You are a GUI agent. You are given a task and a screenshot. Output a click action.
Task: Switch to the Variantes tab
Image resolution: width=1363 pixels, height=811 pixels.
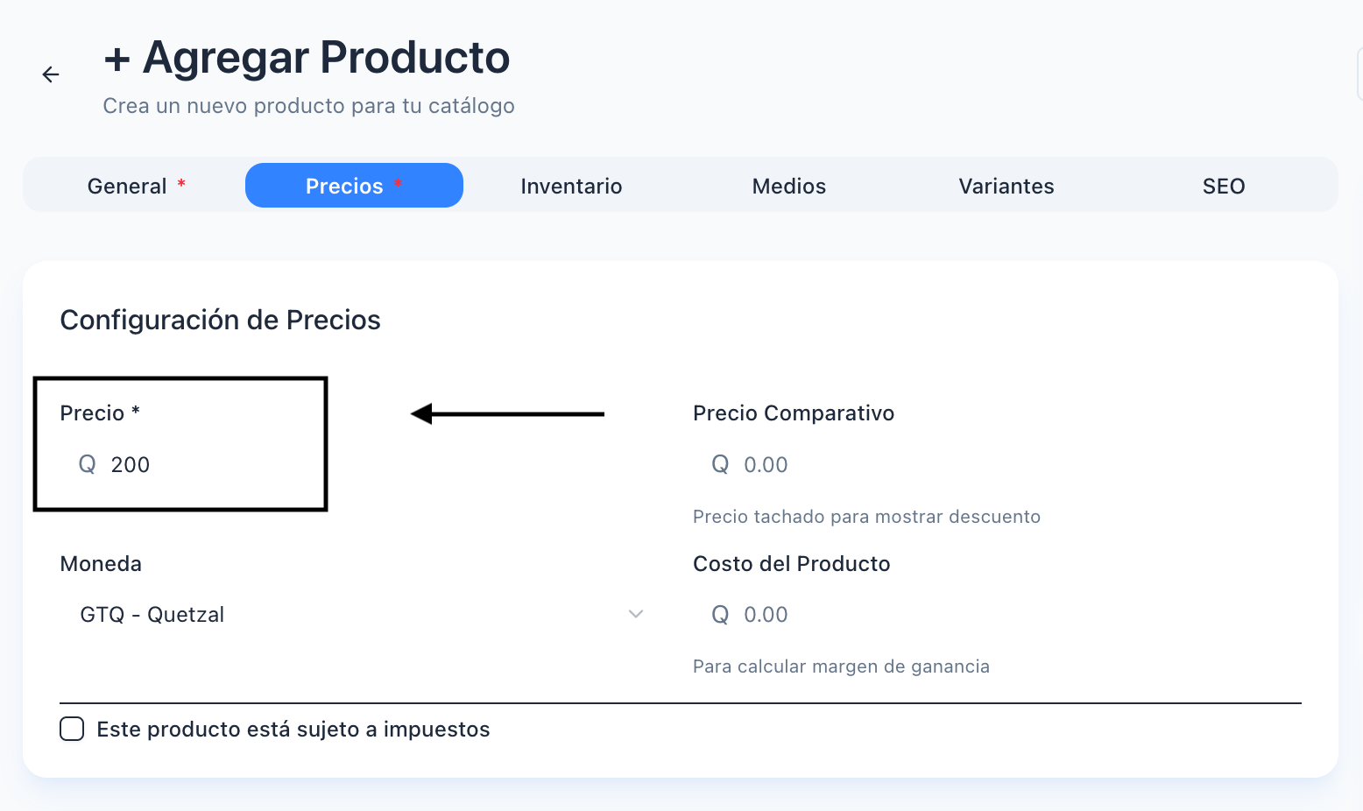point(1006,186)
